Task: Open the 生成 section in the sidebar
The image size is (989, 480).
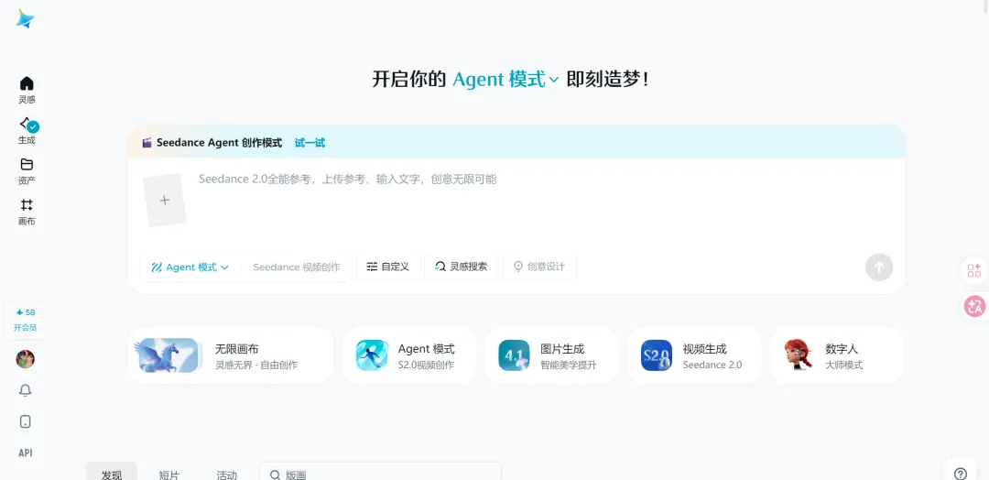Action: (x=27, y=131)
